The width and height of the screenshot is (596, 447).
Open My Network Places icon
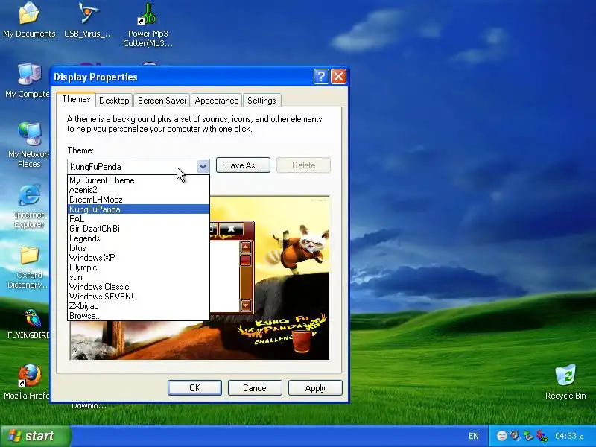[x=29, y=145]
